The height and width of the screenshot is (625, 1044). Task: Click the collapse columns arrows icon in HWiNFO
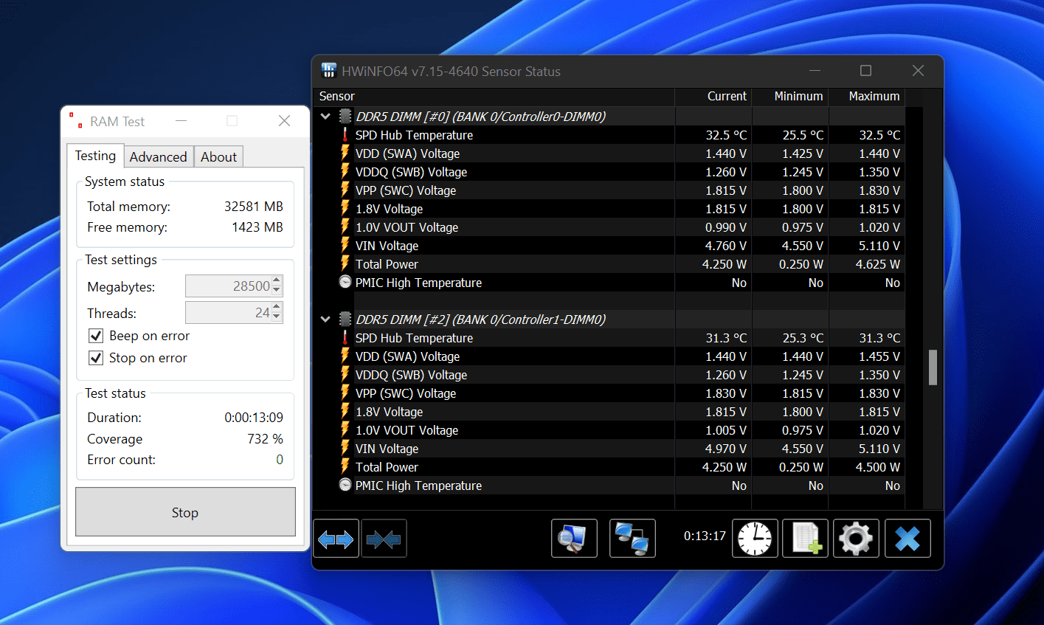[384, 538]
